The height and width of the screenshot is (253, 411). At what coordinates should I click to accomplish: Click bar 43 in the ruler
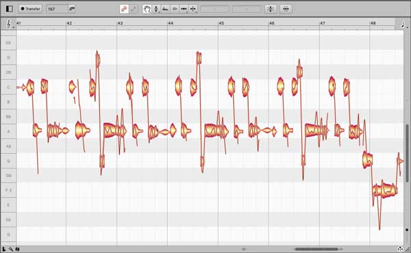[x=120, y=23]
